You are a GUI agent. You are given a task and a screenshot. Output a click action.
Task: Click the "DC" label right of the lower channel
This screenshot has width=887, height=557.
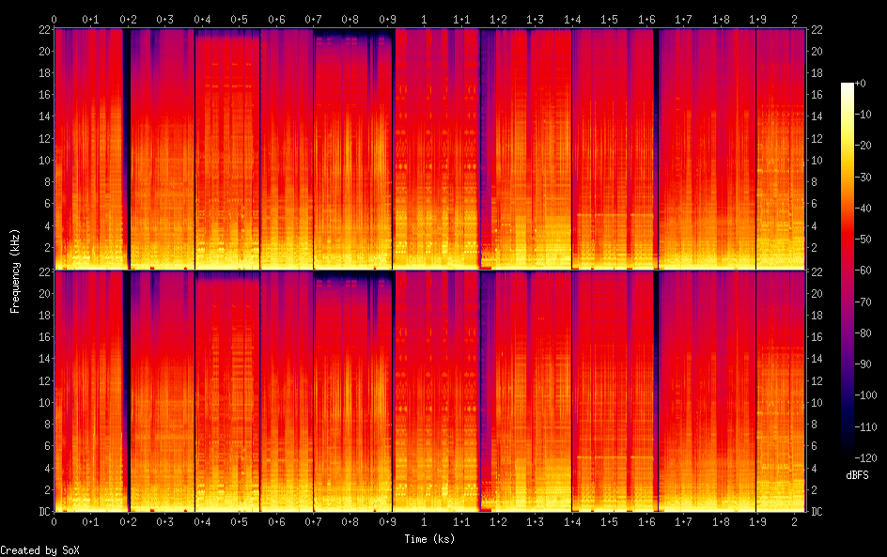pos(817,512)
